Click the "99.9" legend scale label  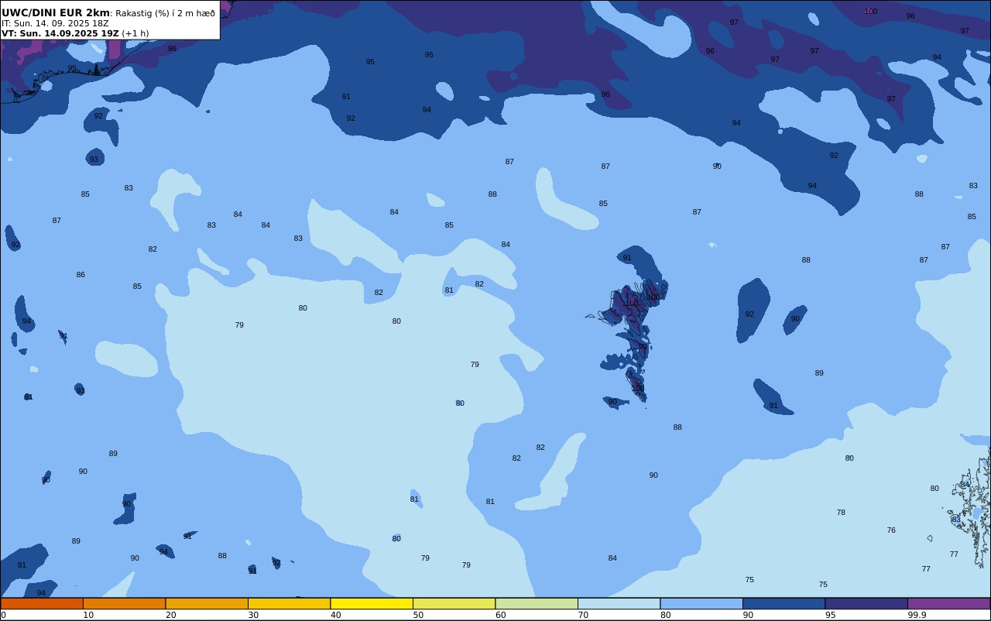(x=917, y=615)
